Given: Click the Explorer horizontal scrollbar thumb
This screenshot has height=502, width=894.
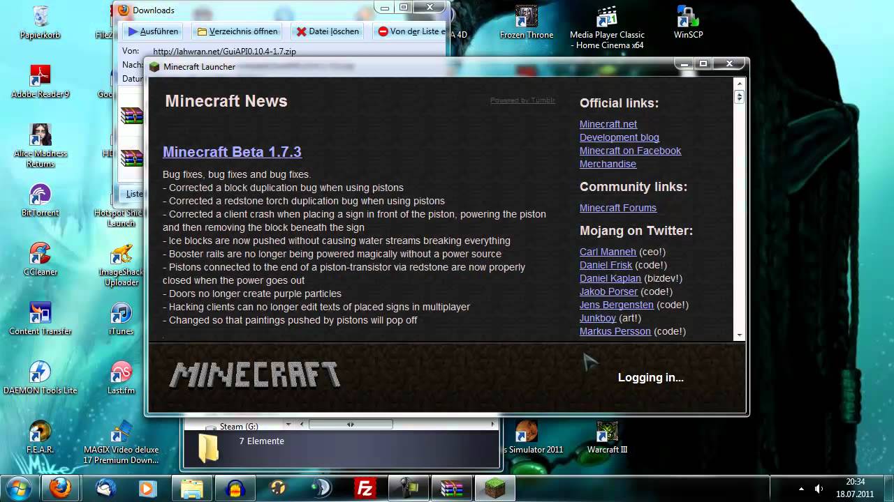Looking at the screenshot, I should [x=351, y=424].
